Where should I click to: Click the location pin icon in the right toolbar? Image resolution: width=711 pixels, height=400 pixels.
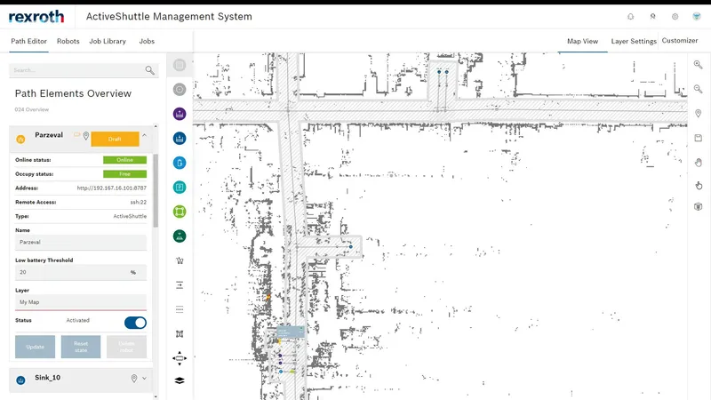(699, 114)
